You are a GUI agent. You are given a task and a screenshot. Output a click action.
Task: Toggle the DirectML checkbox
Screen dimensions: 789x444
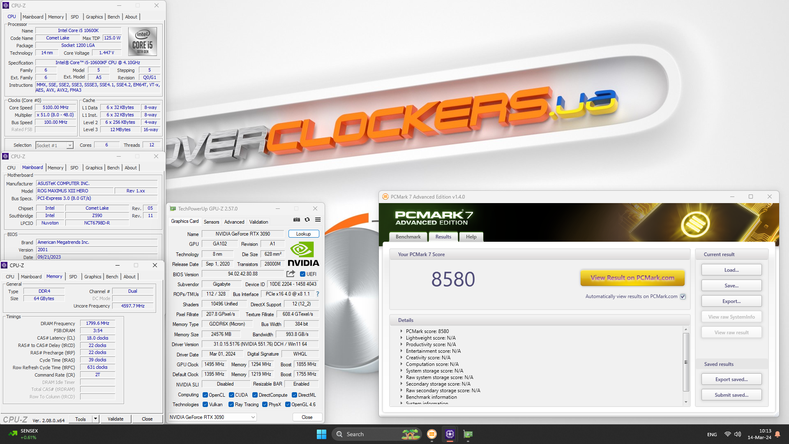[294, 395]
